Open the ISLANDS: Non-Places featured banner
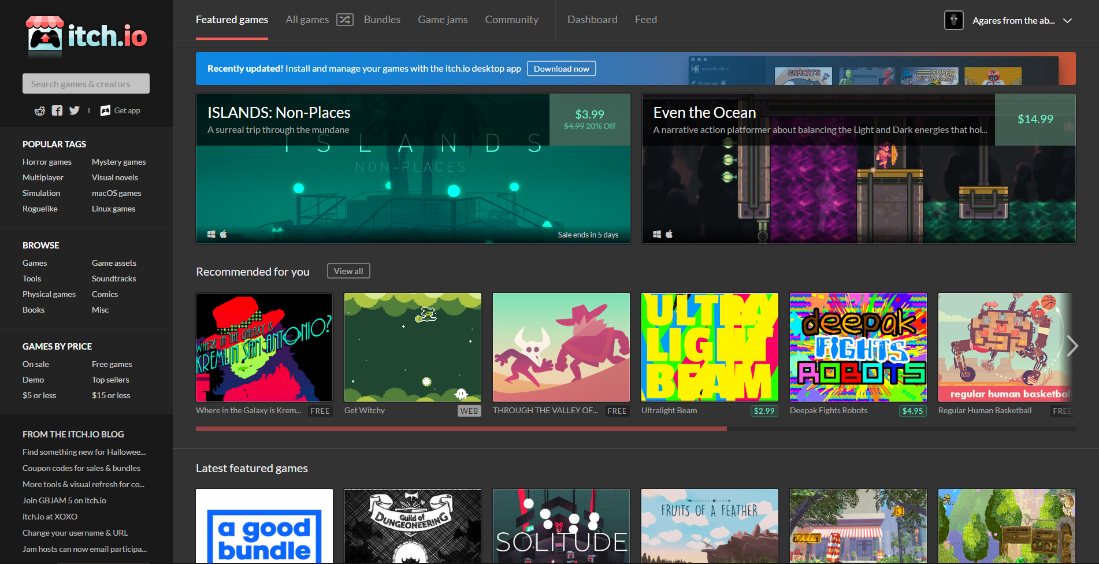 pyautogui.click(x=413, y=169)
